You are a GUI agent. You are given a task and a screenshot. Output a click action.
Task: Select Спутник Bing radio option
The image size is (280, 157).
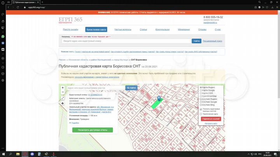[x=201, y=105]
